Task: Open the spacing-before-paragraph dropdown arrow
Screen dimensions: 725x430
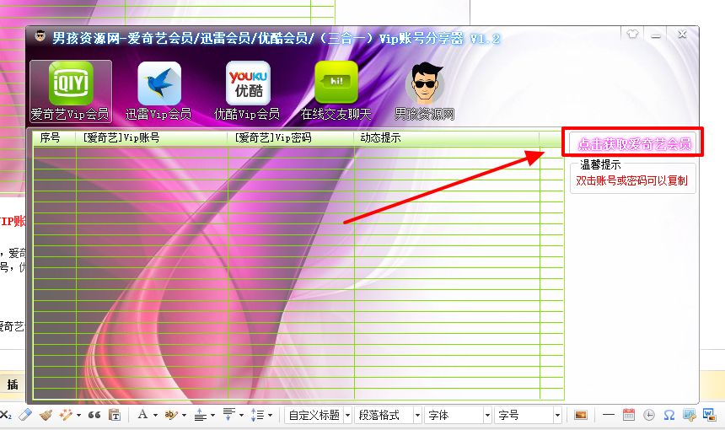Action: (x=212, y=415)
